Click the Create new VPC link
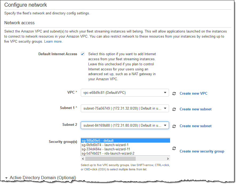The width and height of the screenshot is (237, 185). click(x=193, y=94)
